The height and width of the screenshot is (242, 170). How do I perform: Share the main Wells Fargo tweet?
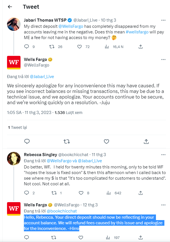click(x=146, y=141)
